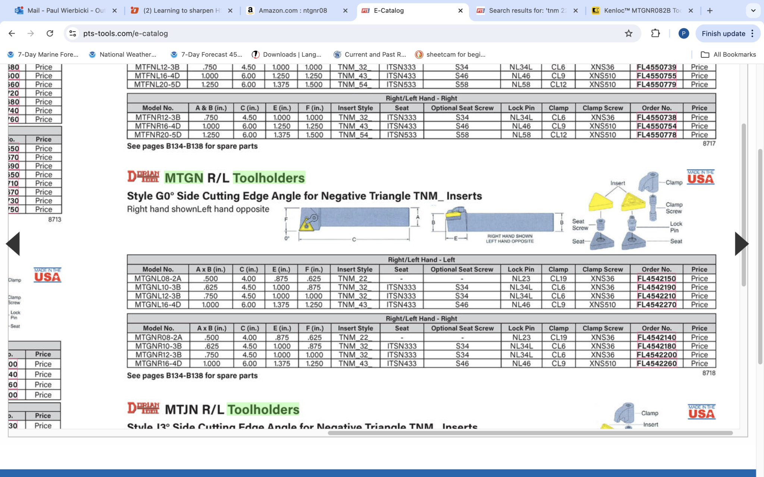Open the browser extensions puzzle icon
764x477 pixels.
tap(655, 34)
